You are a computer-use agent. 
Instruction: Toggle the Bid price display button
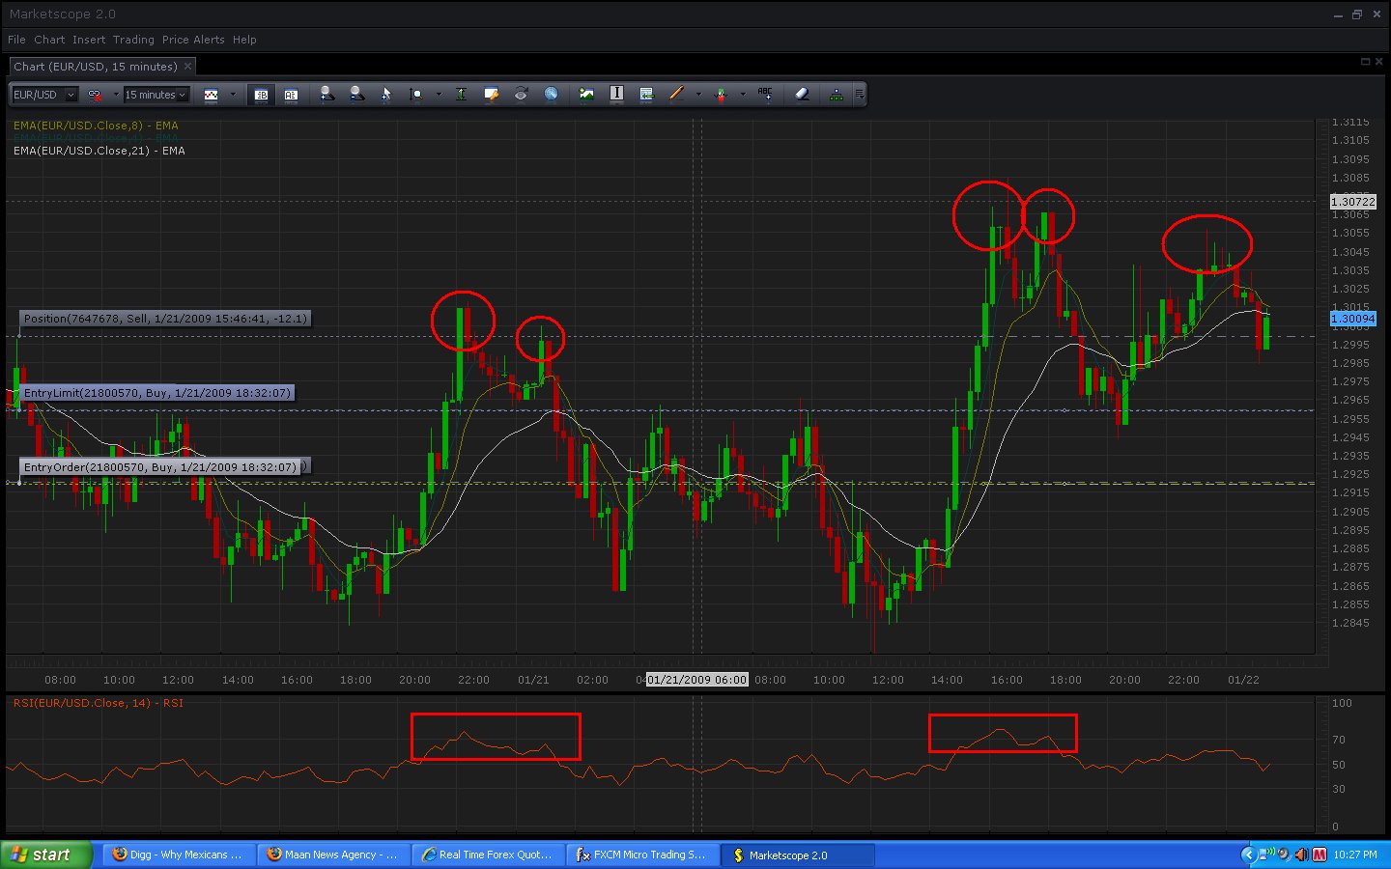pyautogui.click(x=261, y=95)
